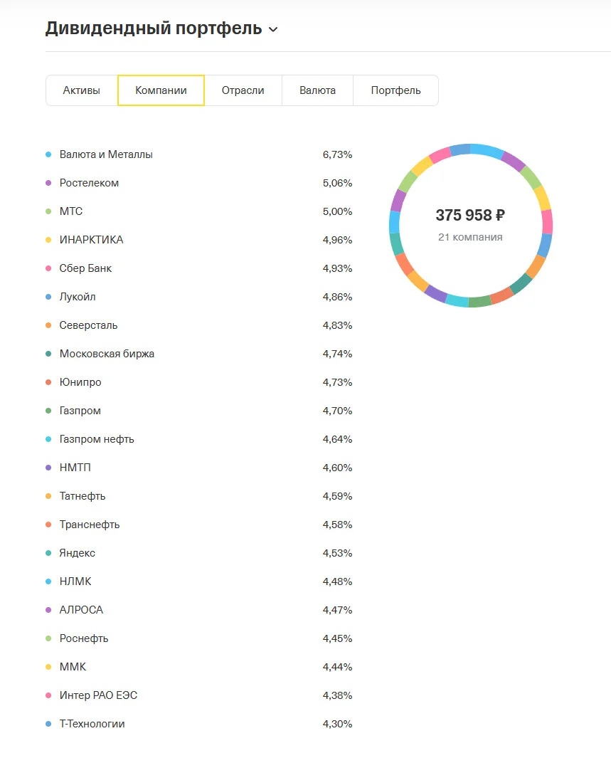Open the НМТП entry

coord(75,468)
